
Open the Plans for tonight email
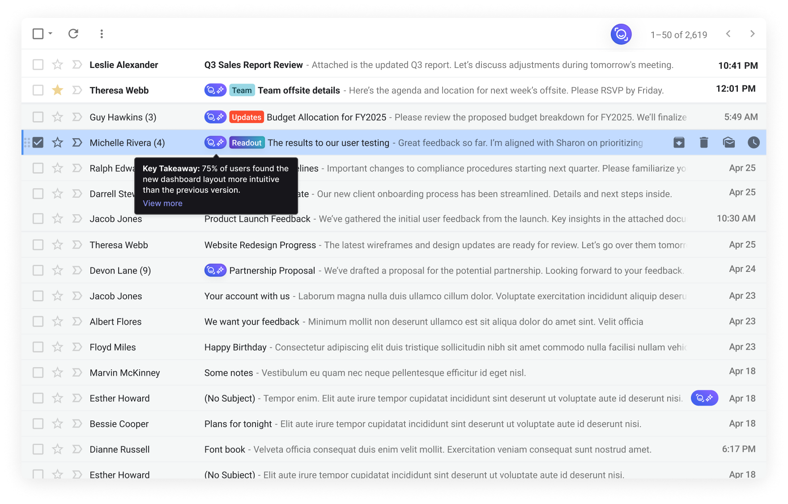click(x=394, y=424)
